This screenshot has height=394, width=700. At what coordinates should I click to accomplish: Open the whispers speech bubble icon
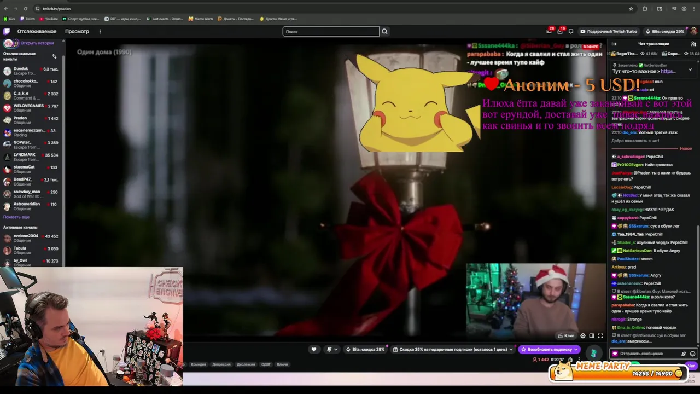click(571, 31)
